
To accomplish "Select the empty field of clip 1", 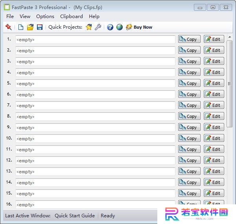I will click(x=95, y=40).
